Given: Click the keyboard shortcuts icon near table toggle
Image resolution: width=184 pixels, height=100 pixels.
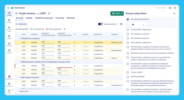Looking at the screenshot, I should click(121, 24).
